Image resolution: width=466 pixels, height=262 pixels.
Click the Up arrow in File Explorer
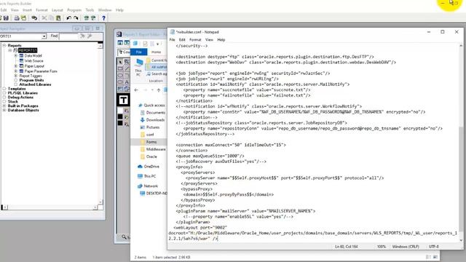[159, 90]
